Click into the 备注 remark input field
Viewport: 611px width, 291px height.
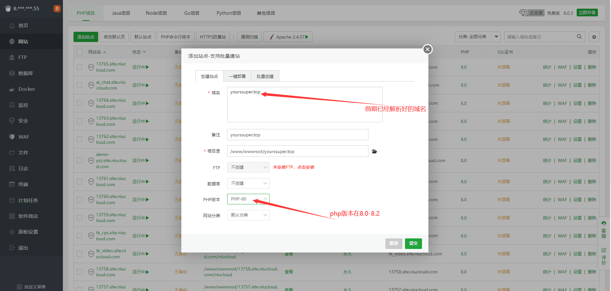(x=297, y=135)
